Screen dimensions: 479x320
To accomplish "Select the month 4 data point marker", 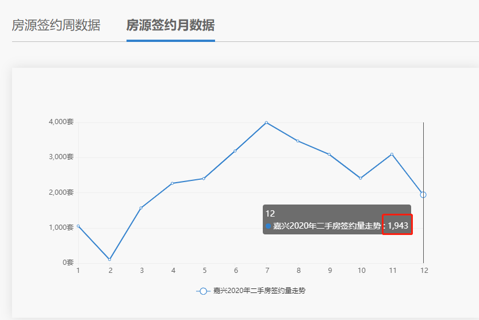I will (173, 183).
